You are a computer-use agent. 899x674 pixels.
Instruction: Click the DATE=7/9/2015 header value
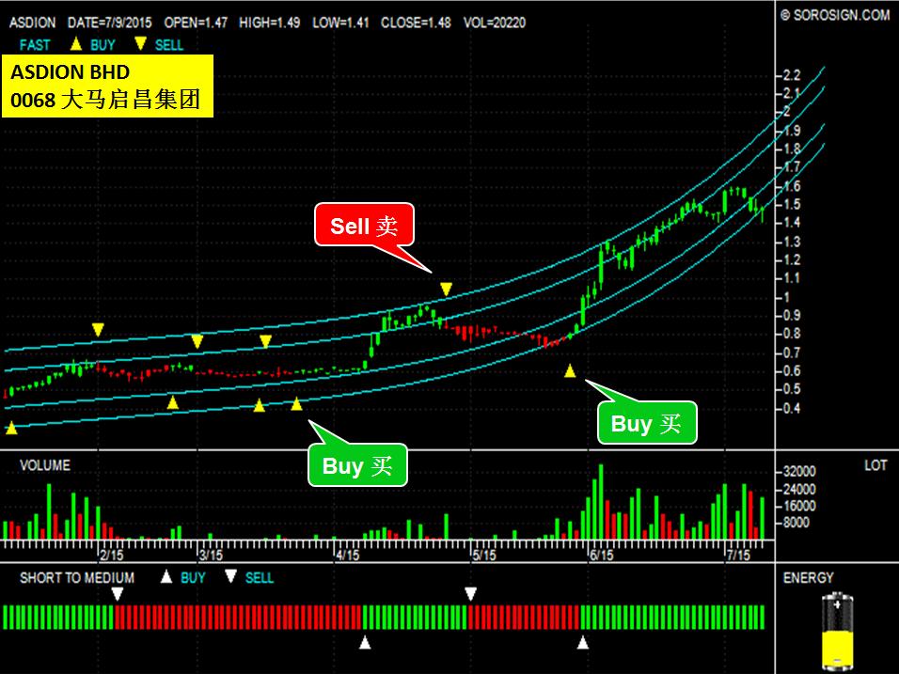[109, 23]
